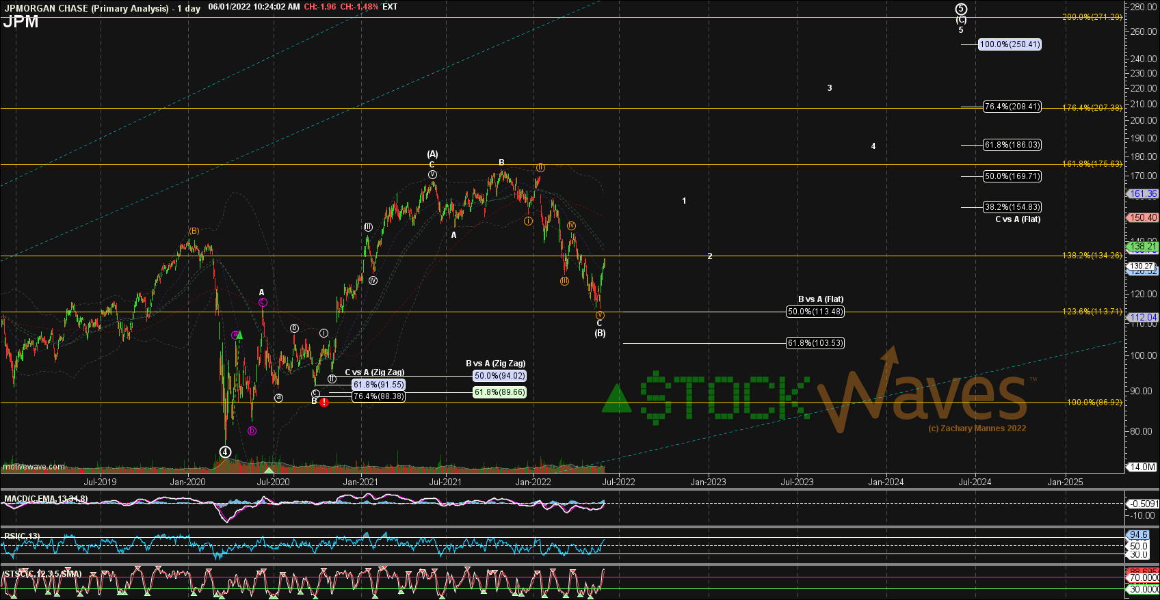Image resolution: width=1160 pixels, height=600 pixels.
Task: Select the white circled ii wave marker
Action: 332,379
